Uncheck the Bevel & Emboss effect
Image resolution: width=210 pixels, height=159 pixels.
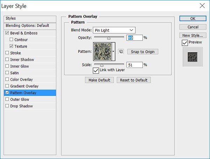click(7, 33)
